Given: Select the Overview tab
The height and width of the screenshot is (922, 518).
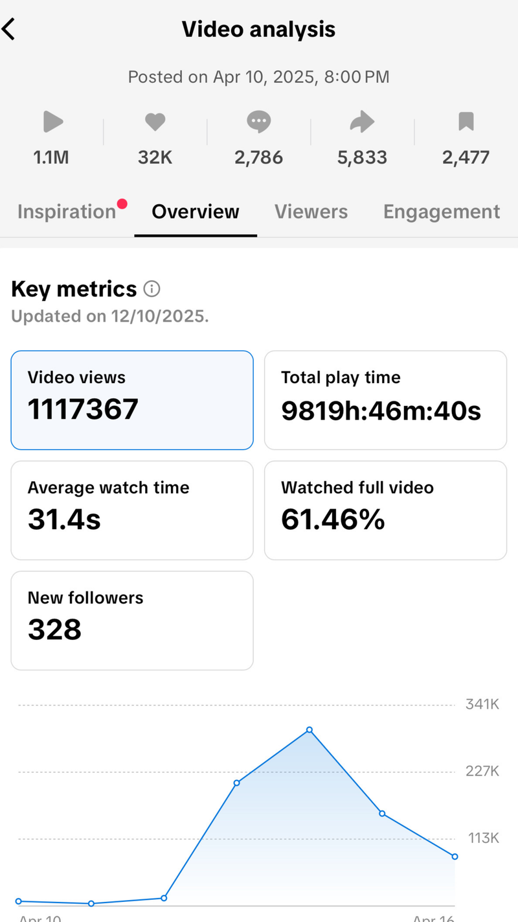Looking at the screenshot, I should (x=196, y=212).
